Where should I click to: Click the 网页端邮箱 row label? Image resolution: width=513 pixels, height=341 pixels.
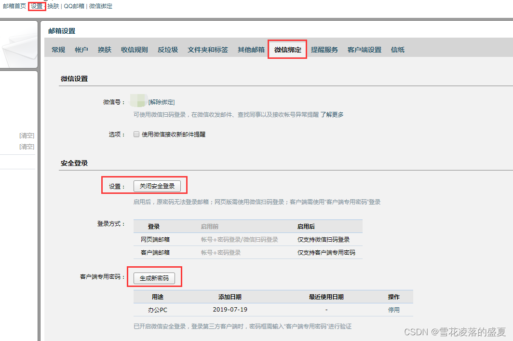pos(155,240)
